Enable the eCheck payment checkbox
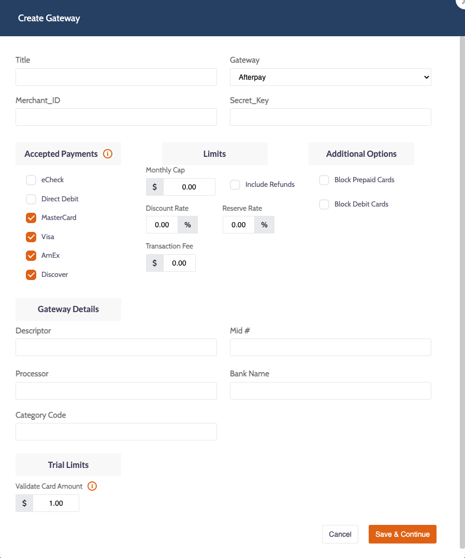 [x=31, y=180]
